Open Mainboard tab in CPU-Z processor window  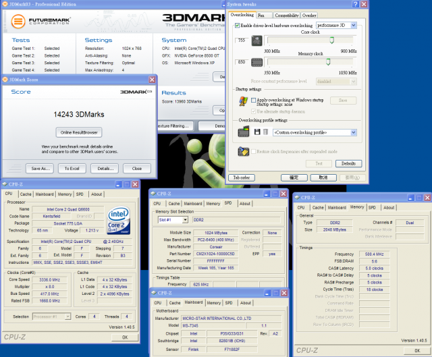click(x=45, y=194)
